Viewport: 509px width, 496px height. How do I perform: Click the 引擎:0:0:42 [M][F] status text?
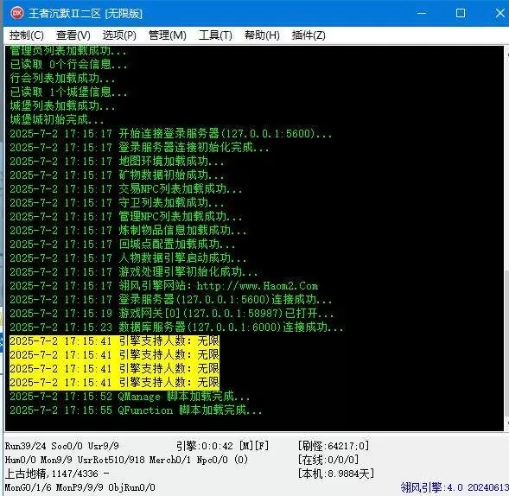click(223, 446)
